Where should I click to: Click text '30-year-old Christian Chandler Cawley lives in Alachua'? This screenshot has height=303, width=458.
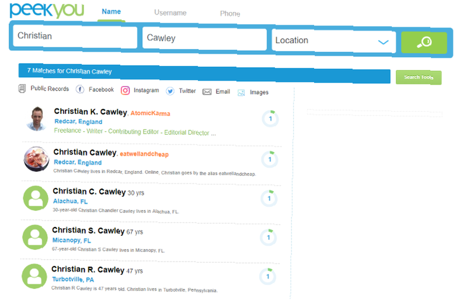[116, 211]
